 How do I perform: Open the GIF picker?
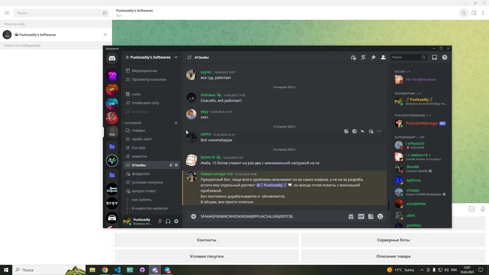click(x=361, y=217)
